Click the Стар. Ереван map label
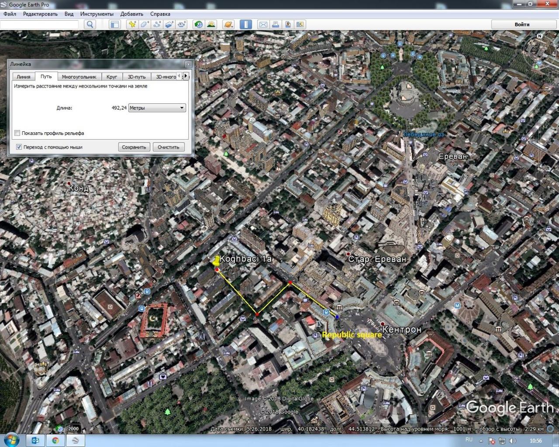Viewport: 559px width, 447px height. 377,259
